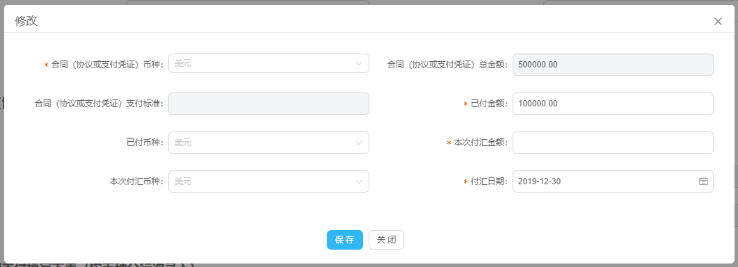Expand the 本次付汇币种 dropdown
Image resolution: width=738 pixels, height=267 pixels.
(x=268, y=181)
